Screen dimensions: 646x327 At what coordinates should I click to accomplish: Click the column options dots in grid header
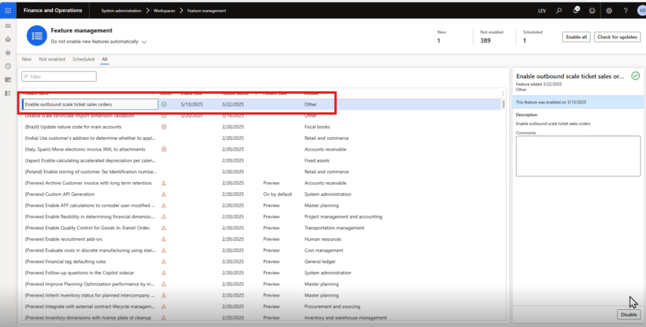click(503, 93)
